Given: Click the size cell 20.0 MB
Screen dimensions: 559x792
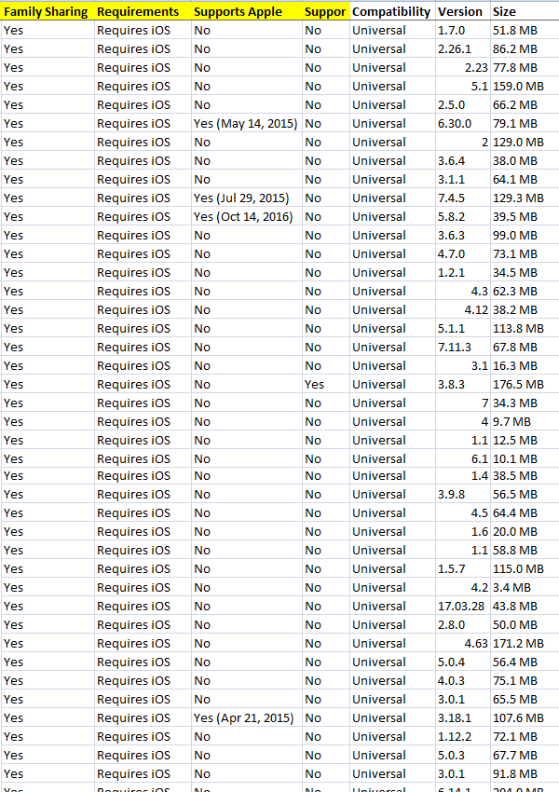Looking at the screenshot, I should [525, 531].
